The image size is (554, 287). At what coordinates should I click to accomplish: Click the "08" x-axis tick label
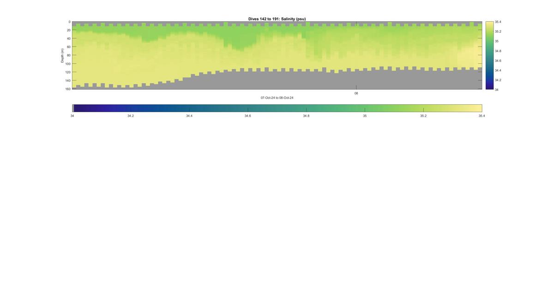pyautogui.click(x=356, y=93)
